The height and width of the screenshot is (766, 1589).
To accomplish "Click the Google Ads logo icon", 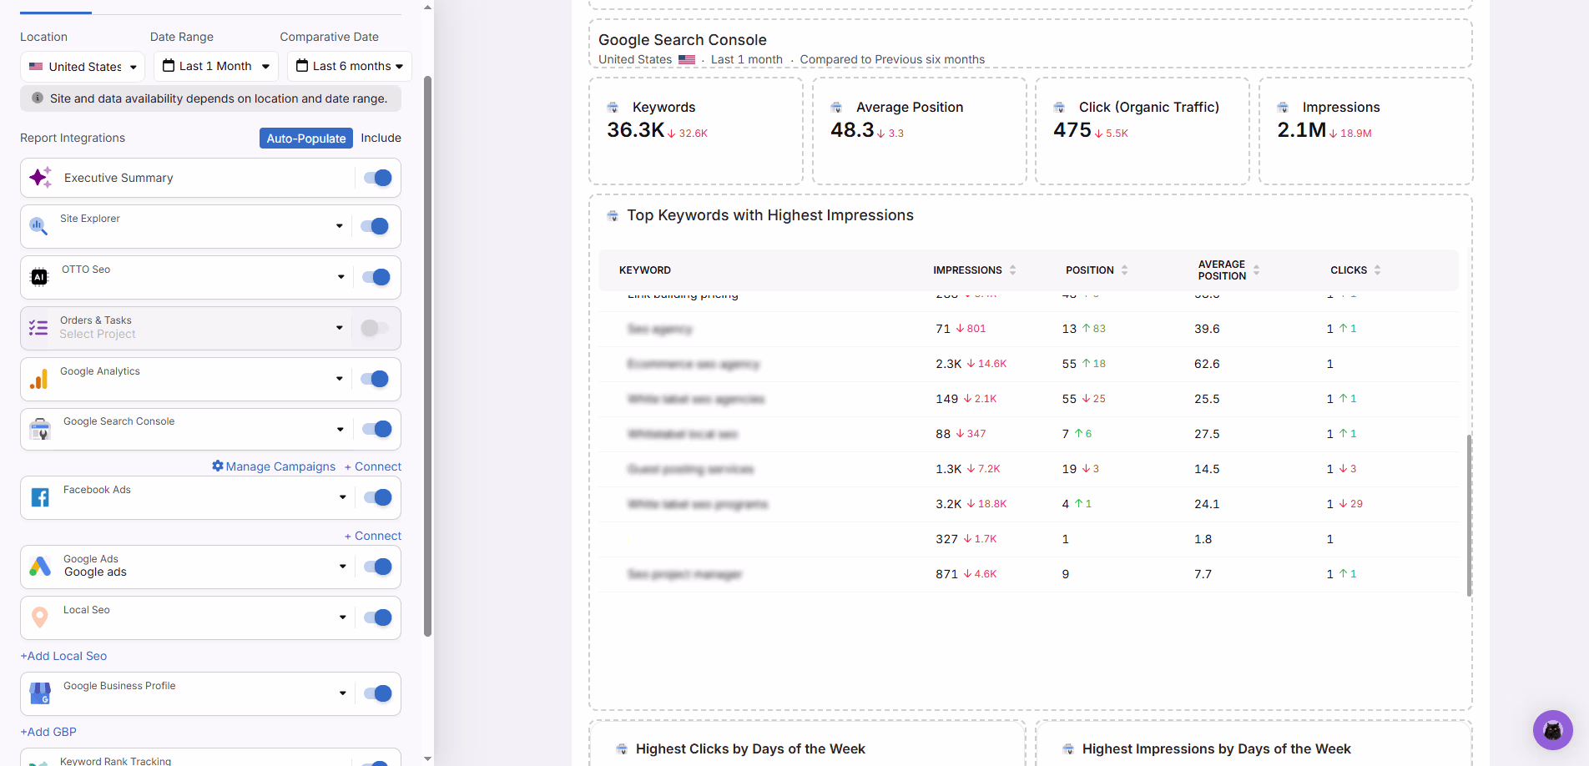I will click(39, 567).
